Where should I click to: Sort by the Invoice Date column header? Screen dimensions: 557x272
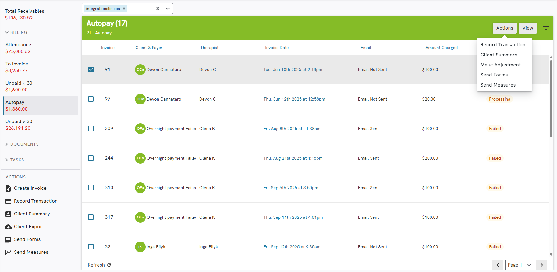click(x=277, y=48)
